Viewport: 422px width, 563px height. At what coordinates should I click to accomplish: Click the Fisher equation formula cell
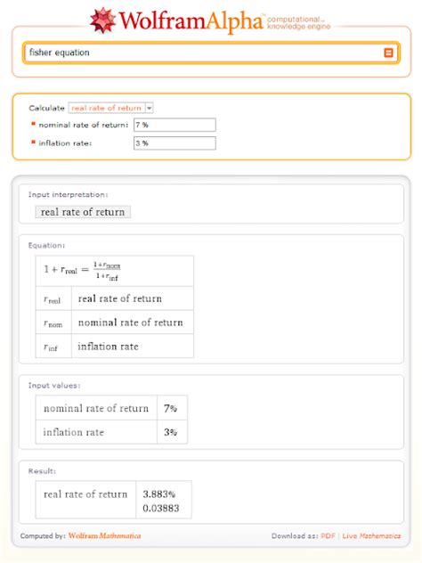115,271
